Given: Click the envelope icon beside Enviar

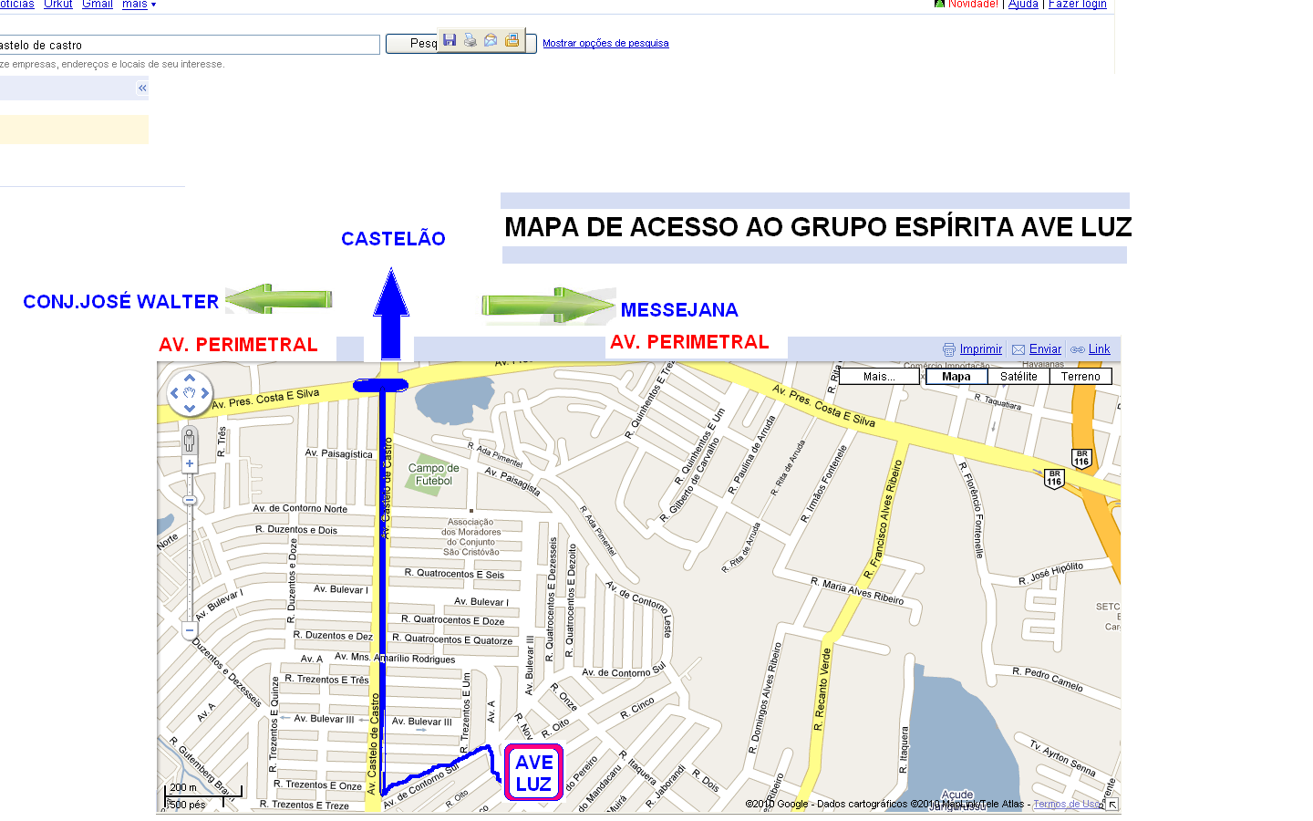Looking at the screenshot, I should pyautogui.click(x=1018, y=349).
